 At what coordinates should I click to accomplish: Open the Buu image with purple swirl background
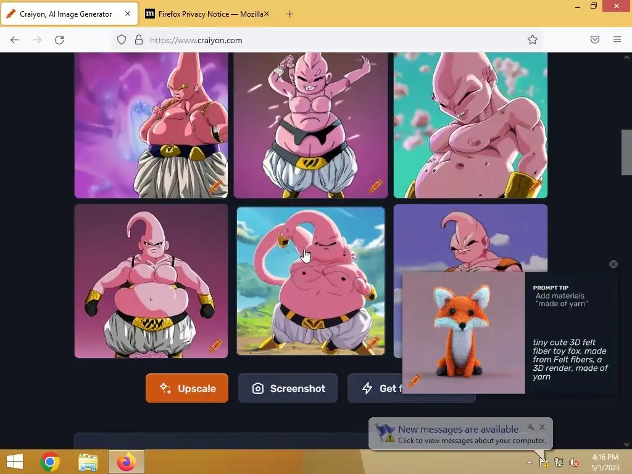point(151,125)
